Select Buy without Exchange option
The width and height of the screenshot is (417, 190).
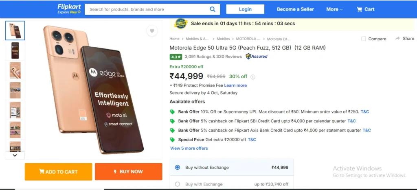pos(177,167)
